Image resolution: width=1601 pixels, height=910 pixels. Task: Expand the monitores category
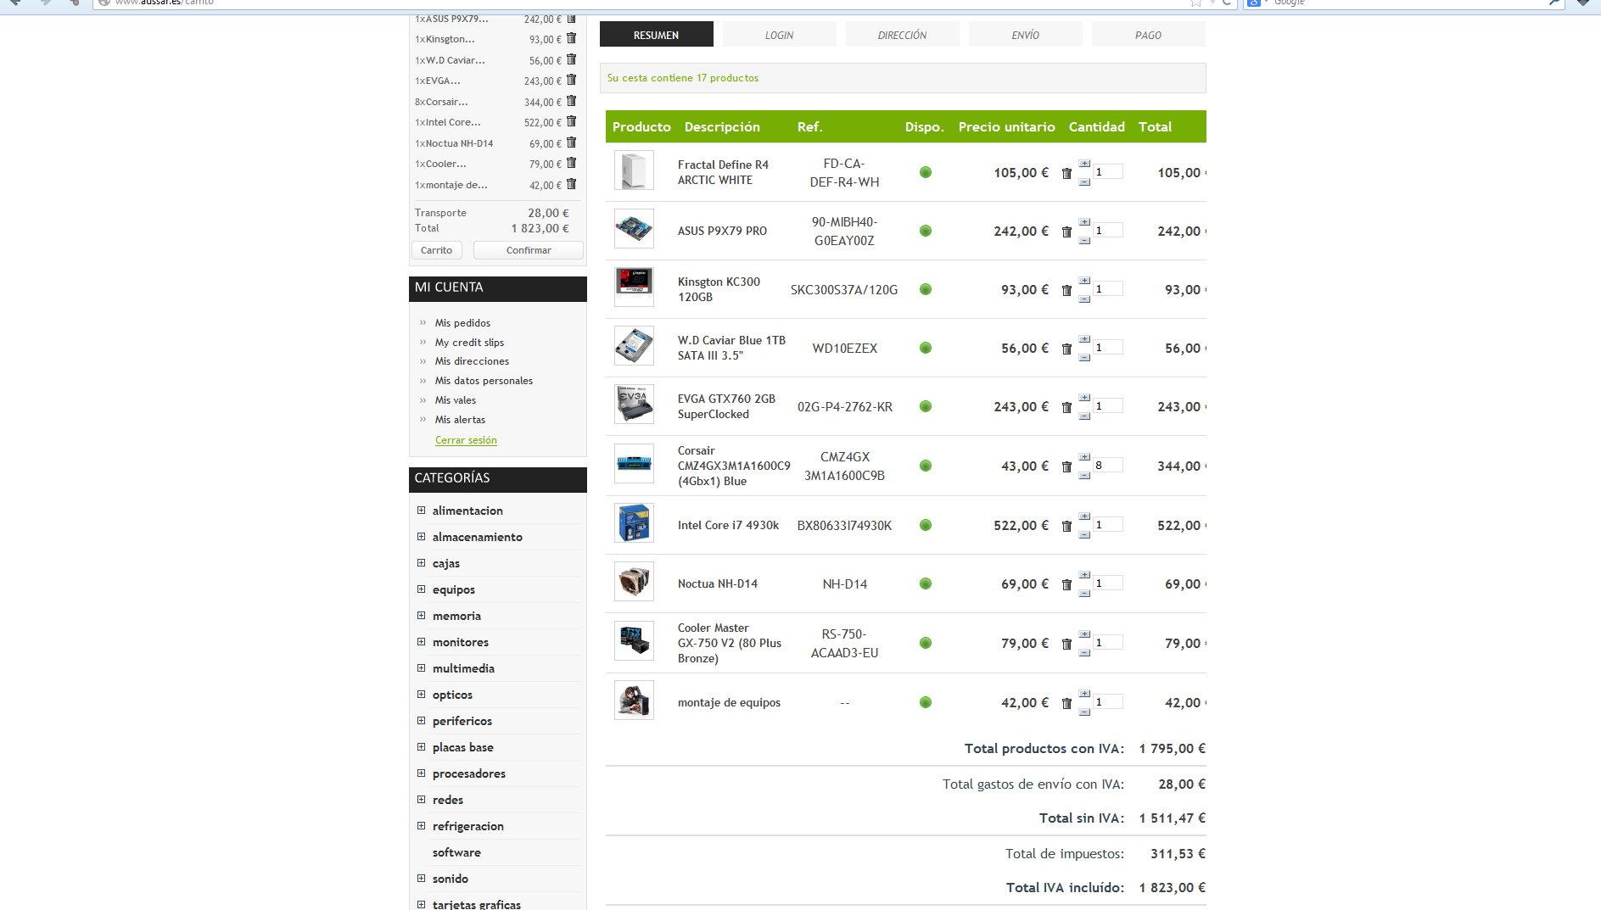pyautogui.click(x=421, y=642)
